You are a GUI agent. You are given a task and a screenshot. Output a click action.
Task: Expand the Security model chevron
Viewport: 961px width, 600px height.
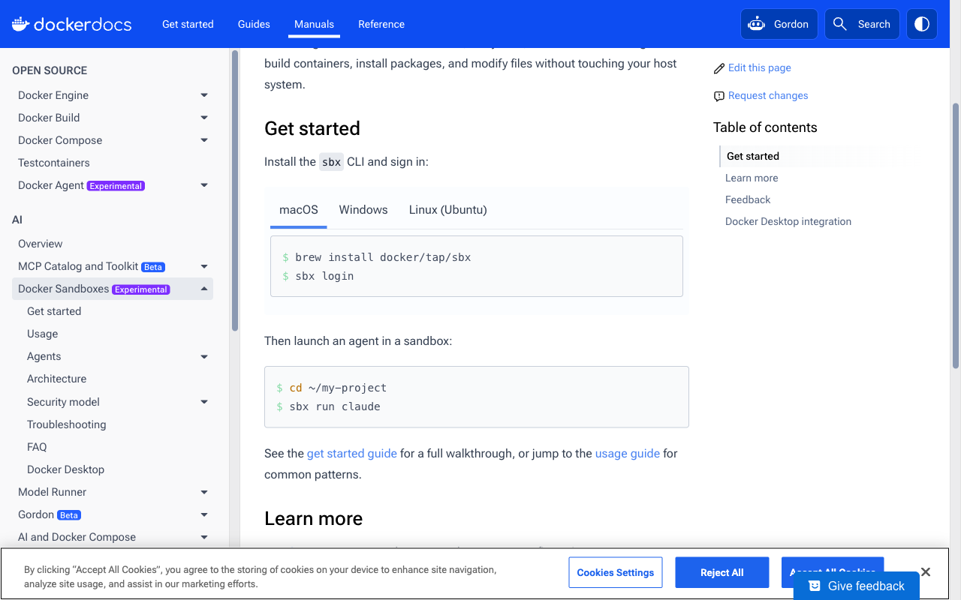coord(204,402)
